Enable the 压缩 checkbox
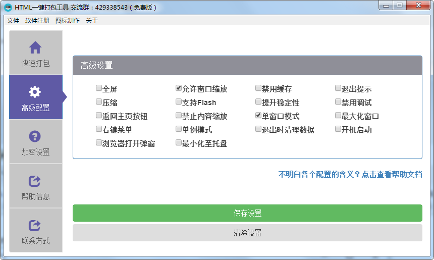Viewport: 434px width, 260px height. coord(99,101)
